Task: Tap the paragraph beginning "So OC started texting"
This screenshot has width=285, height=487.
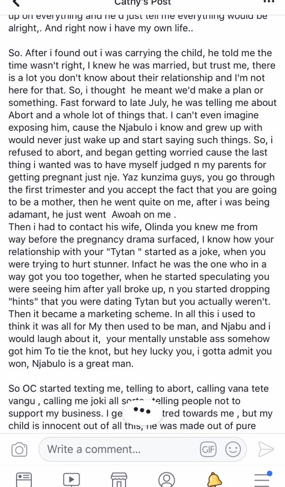Action: [140, 407]
